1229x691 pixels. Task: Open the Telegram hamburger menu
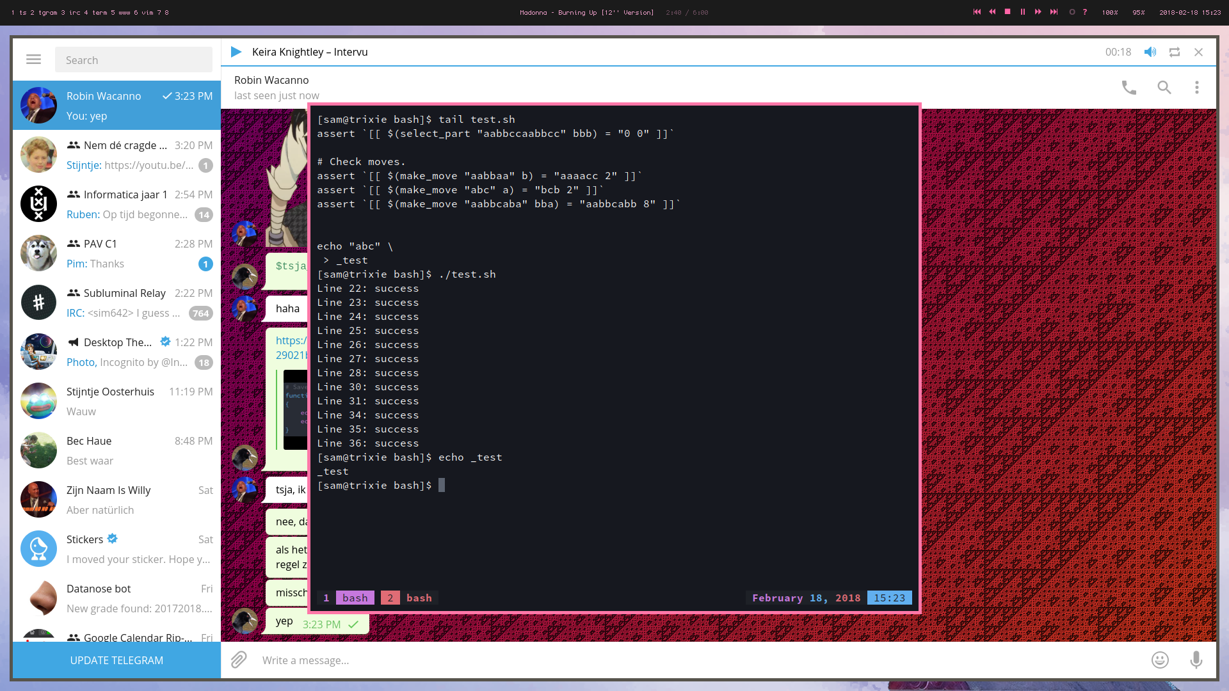point(33,60)
